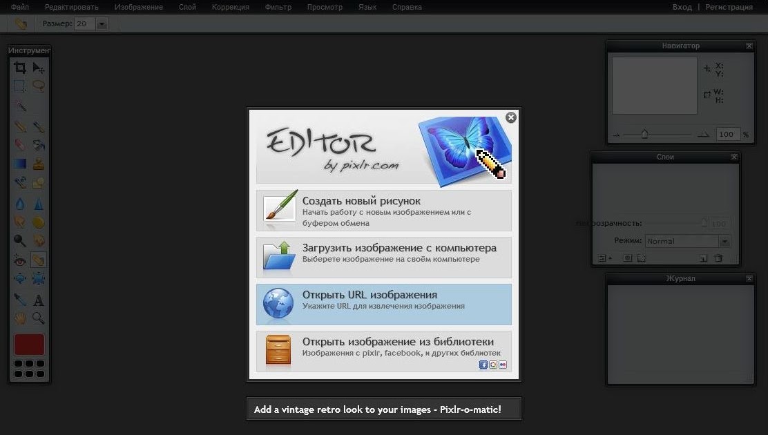Select the Sharpen cone tool
This screenshot has height=435, width=768.
38,203
